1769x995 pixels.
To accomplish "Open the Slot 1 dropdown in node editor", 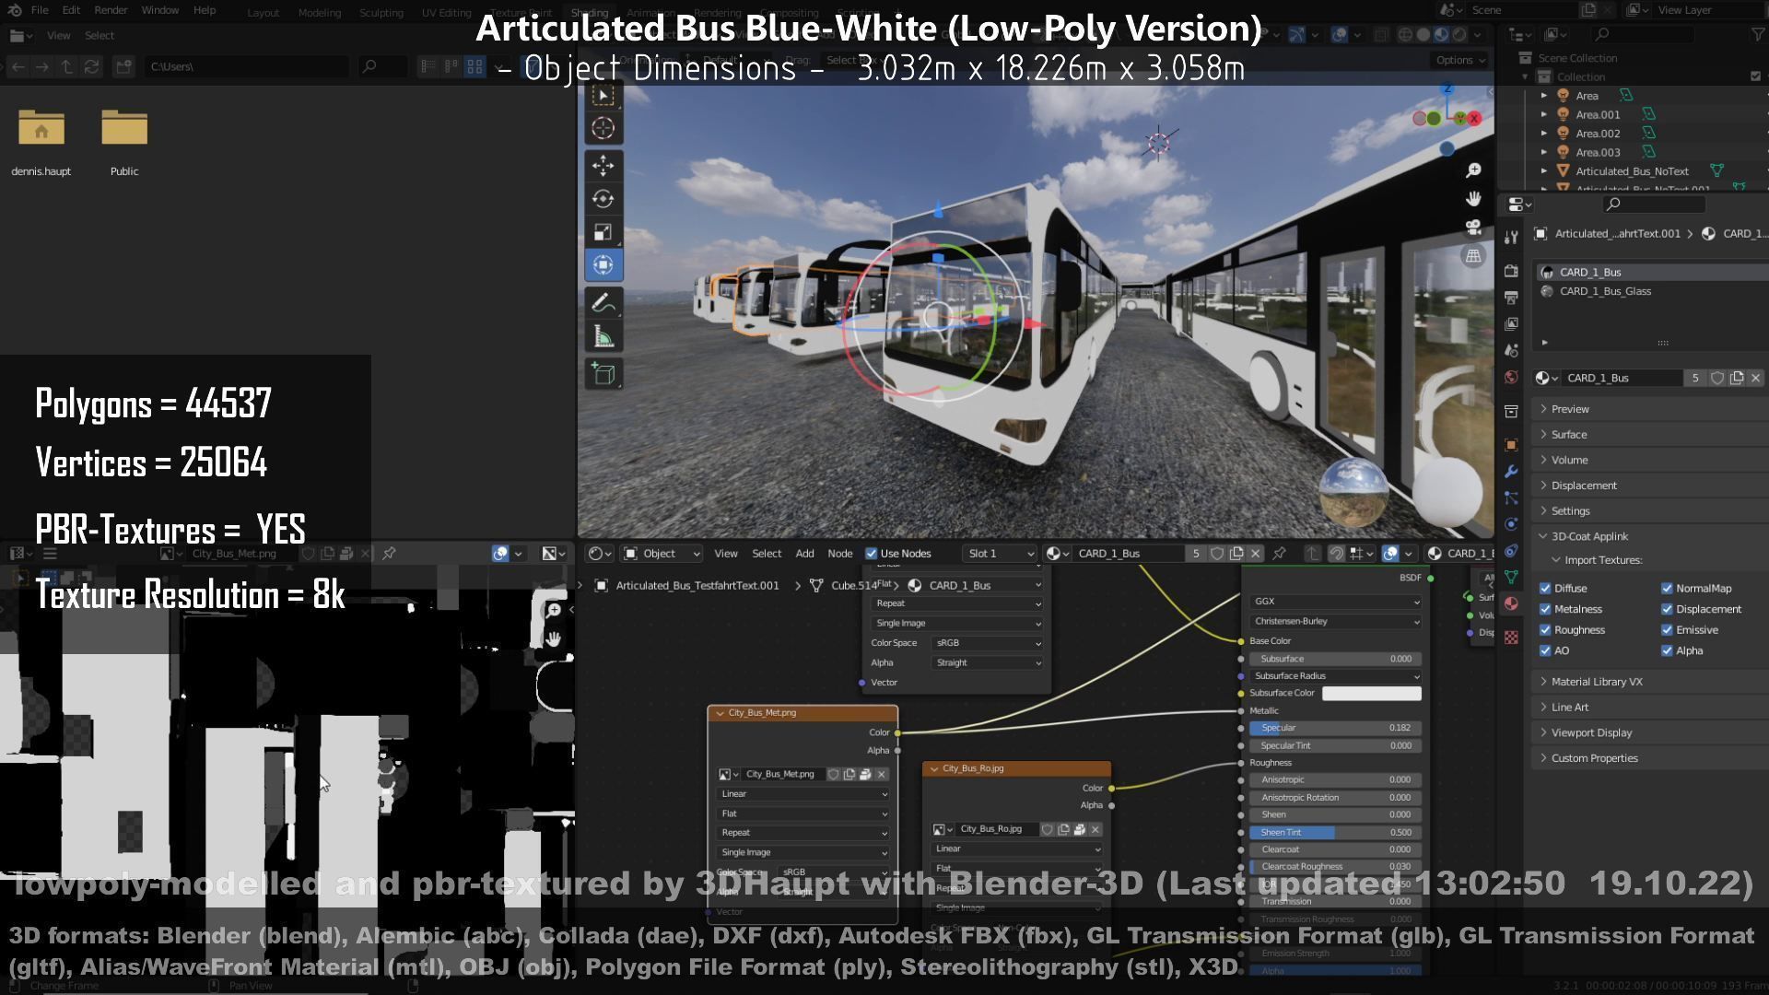I will (x=1000, y=554).
